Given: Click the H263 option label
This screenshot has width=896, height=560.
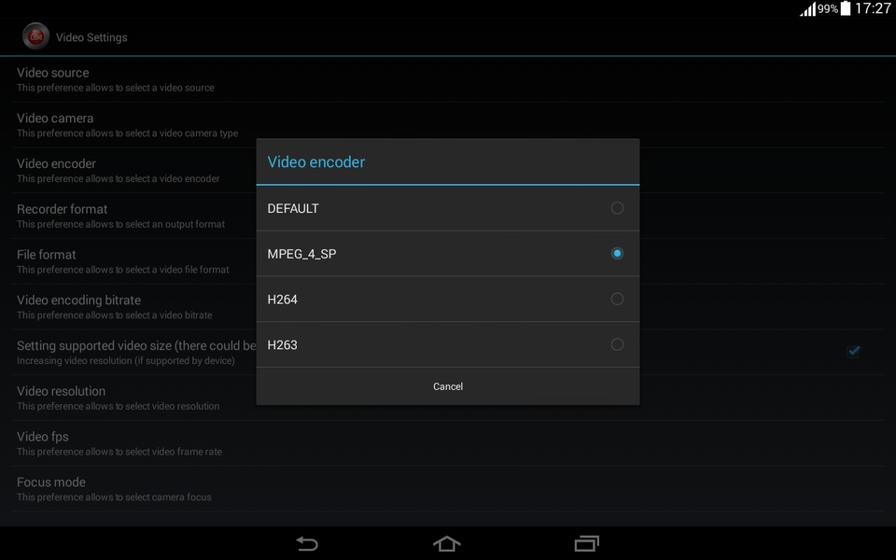Looking at the screenshot, I should click(282, 345).
